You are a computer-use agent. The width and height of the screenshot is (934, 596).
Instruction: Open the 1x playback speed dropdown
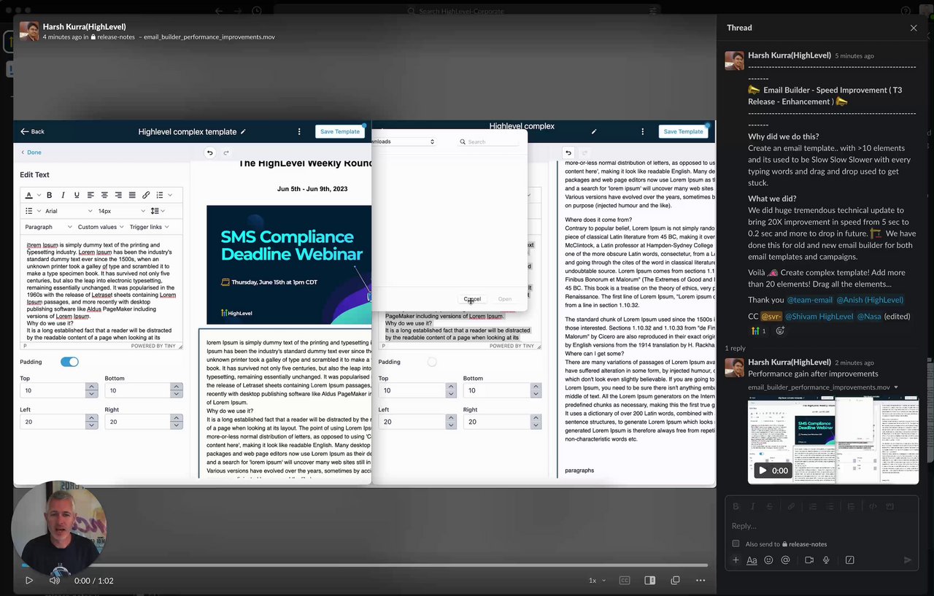[598, 581]
